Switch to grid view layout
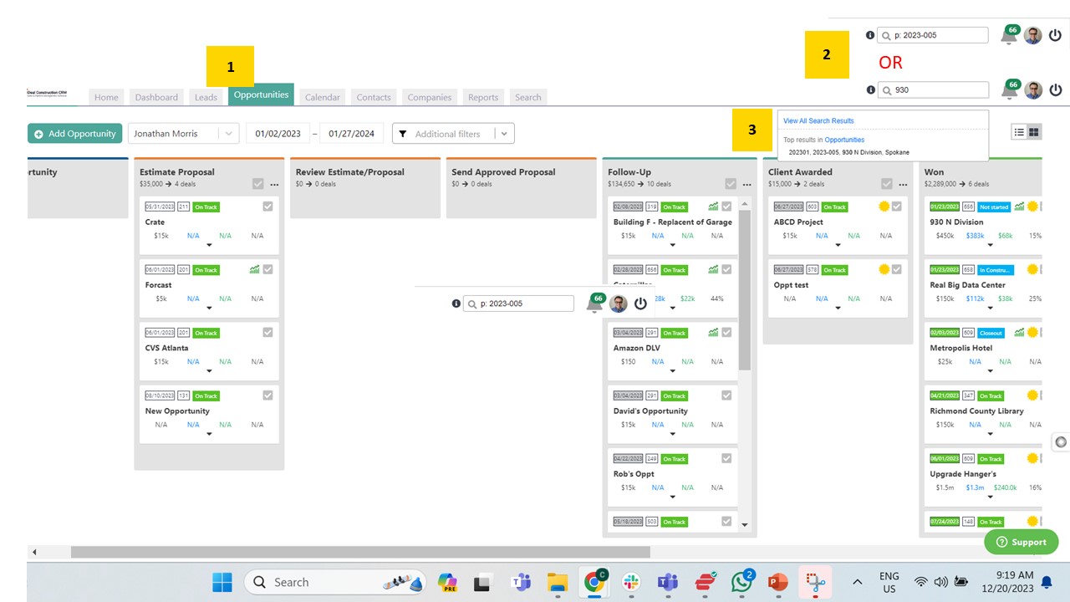Image resolution: width=1070 pixels, height=602 pixels. pyautogui.click(x=1033, y=131)
